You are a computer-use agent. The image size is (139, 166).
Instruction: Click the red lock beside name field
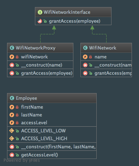point(90,57)
